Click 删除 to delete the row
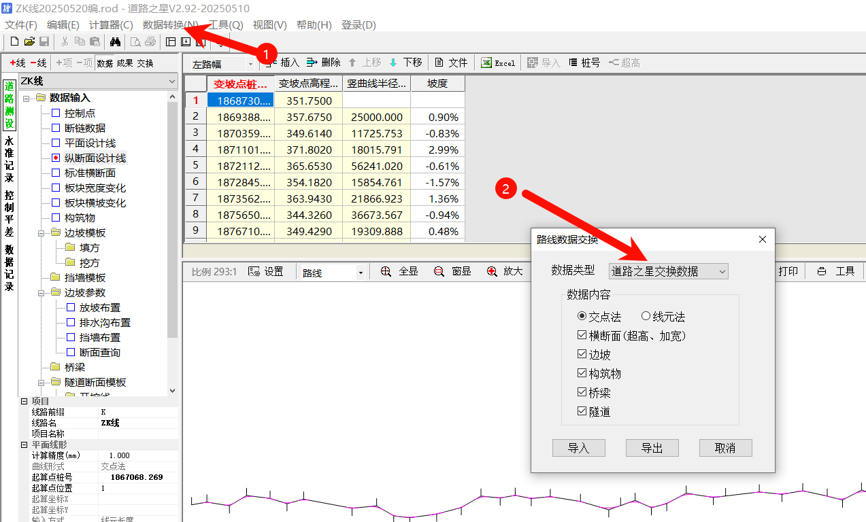 point(324,63)
